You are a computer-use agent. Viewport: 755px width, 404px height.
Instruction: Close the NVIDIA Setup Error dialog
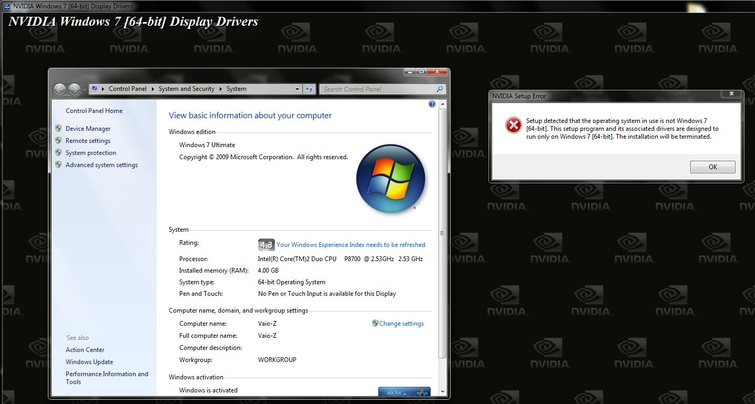tap(731, 94)
